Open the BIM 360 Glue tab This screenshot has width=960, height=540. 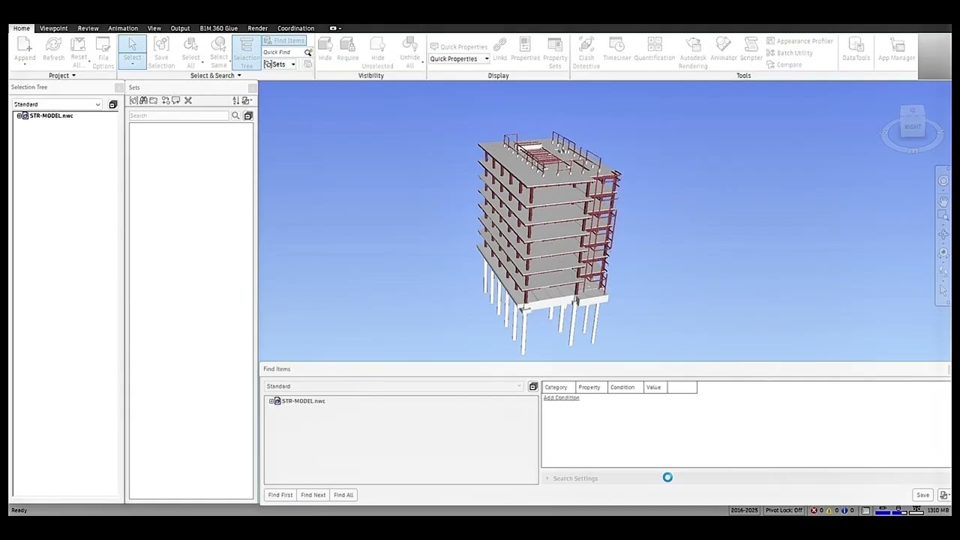218,28
